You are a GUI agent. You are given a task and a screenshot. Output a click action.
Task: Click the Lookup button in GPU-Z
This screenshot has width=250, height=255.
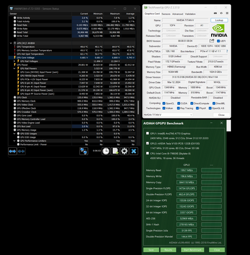point(219,20)
